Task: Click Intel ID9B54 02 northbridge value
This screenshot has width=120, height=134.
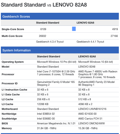Action: [46, 114]
